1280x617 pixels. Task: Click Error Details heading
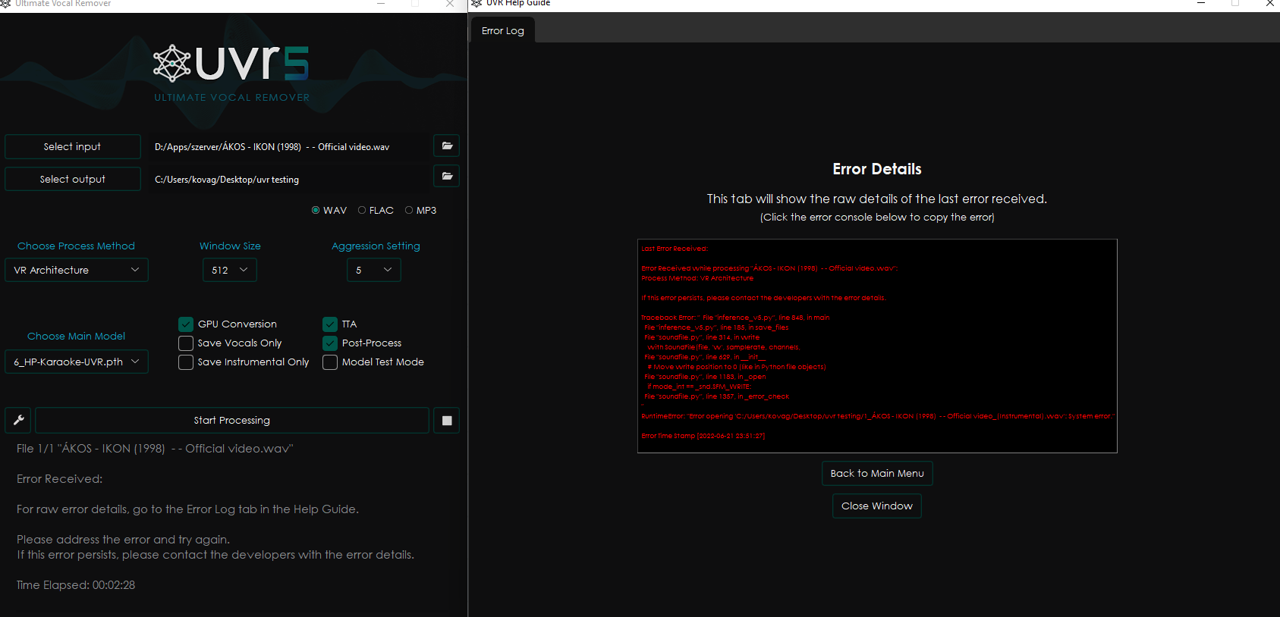pos(877,169)
